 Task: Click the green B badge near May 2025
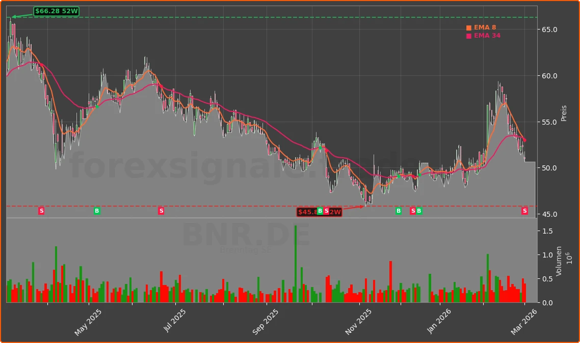pyautogui.click(x=96, y=211)
